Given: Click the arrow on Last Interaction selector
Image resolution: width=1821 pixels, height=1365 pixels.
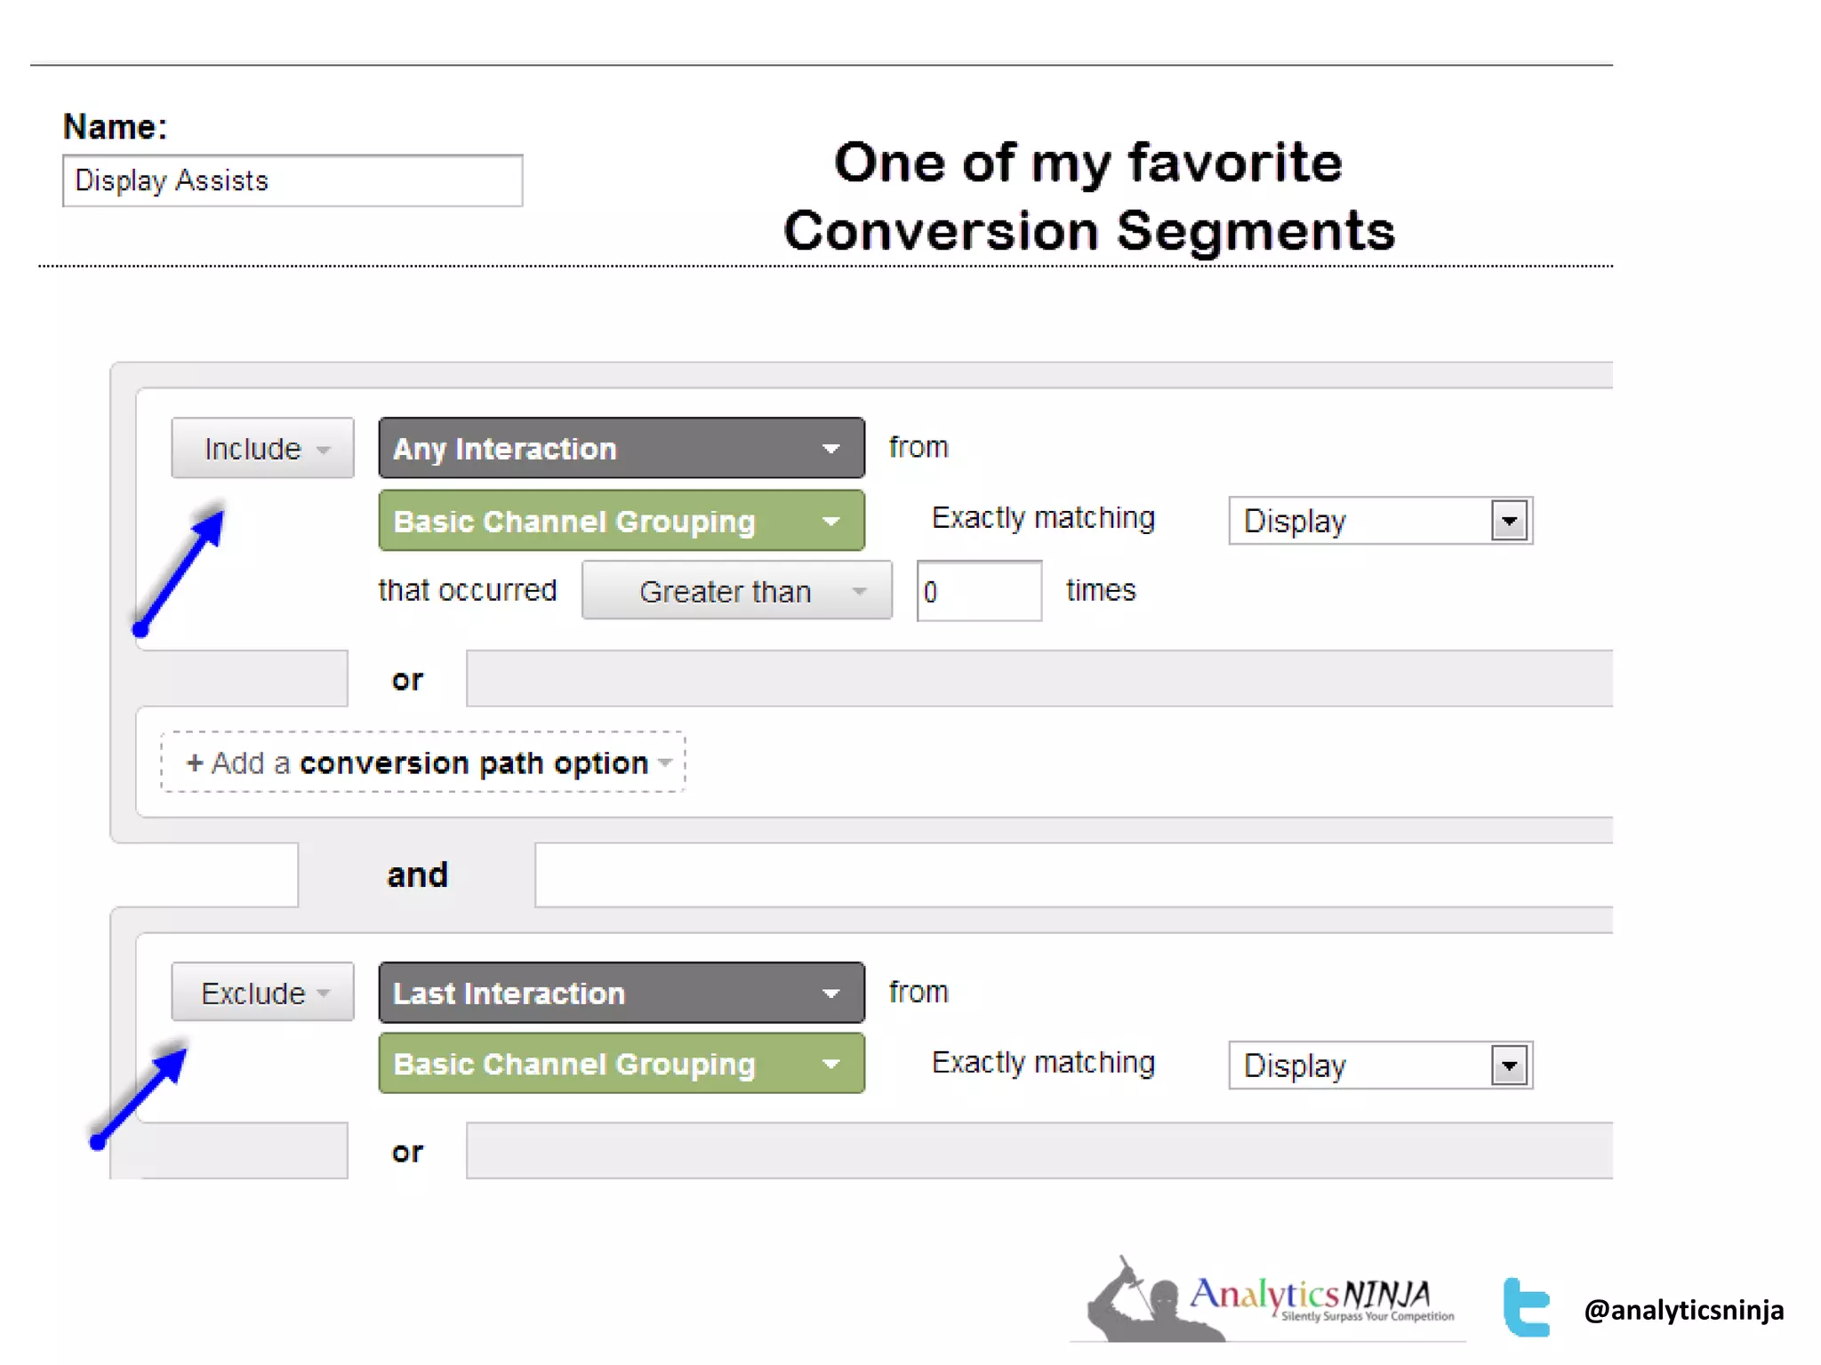Looking at the screenshot, I should click(x=830, y=994).
